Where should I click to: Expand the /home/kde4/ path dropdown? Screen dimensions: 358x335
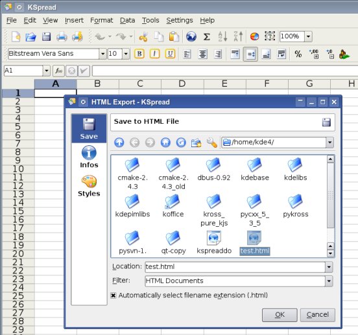329,143
